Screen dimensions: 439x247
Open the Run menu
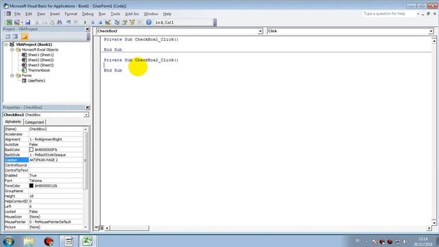102,14
